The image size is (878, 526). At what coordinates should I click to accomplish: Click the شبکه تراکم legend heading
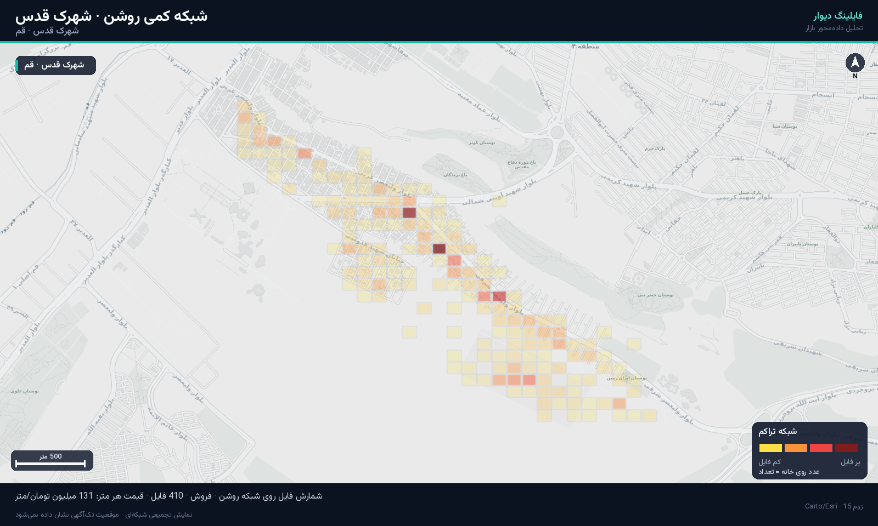click(x=778, y=431)
